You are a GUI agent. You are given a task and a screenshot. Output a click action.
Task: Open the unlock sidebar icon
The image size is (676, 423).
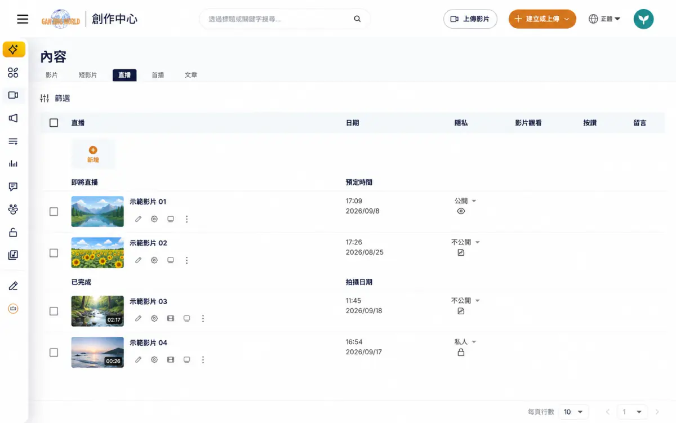pyautogui.click(x=13, y=233)
